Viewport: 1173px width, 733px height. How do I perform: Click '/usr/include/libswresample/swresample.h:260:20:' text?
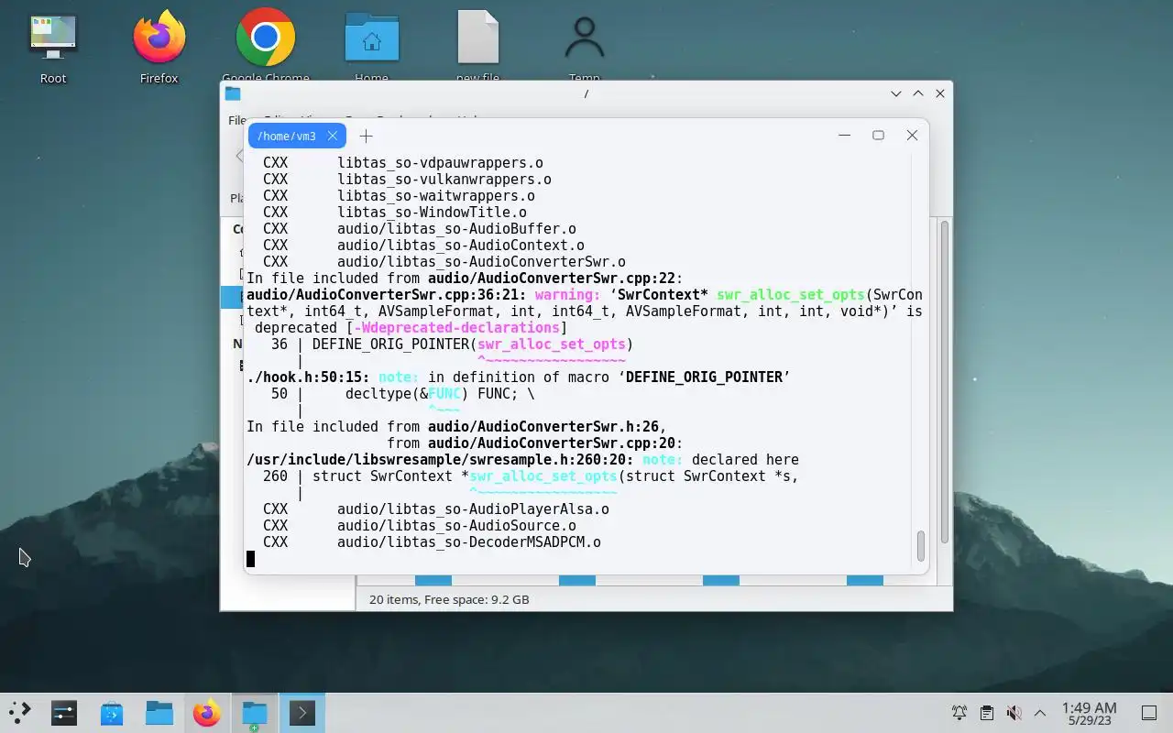440,460
